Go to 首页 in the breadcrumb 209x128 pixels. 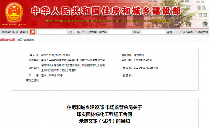coord(20,40)
